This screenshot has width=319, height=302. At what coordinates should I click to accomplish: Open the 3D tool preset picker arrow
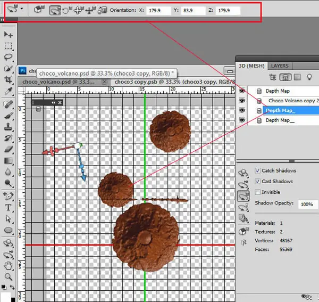pos(22,9)
